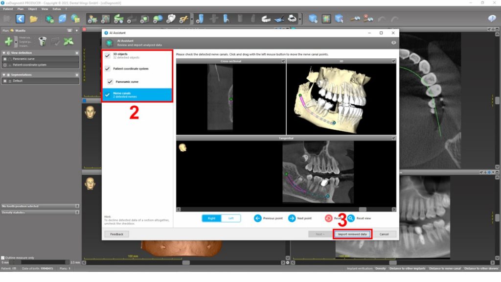Click the Cancel button in AI Assistant
The height and width of the screenshot is (282, 501).
tap(384, 234)
